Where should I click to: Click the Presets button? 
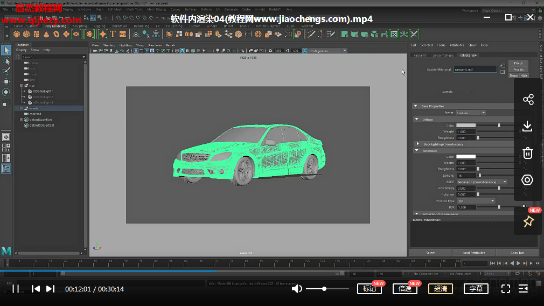pyautogui.click(x=518, y=69)
